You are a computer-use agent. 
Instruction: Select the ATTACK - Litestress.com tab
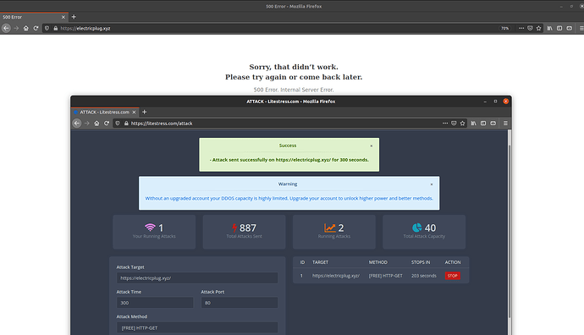[x=105, y=112]
